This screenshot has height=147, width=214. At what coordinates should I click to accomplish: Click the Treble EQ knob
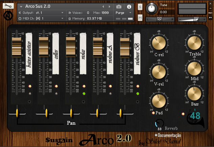pyautogui.click(x=194, y=43)
